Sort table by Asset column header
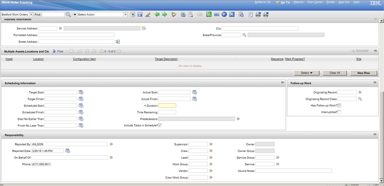Image resolution: width=384 pixels, height=186 pixels. click(x=9, y=59)
